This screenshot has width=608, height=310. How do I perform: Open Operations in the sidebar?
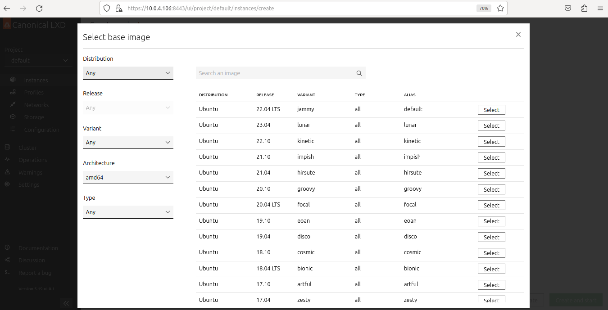tap(32, 160)
